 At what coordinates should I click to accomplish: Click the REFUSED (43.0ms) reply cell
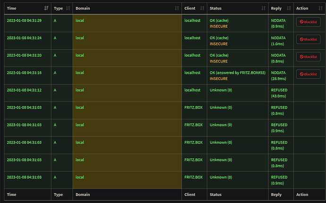click(279, 93)
